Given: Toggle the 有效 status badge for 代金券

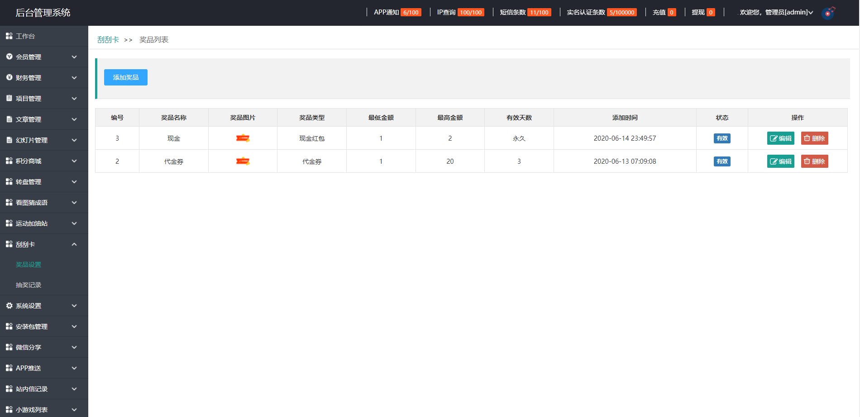Looking at the screenshot, I should 722,161.
